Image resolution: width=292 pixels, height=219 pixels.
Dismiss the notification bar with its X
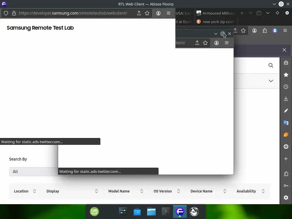(284, 50)
